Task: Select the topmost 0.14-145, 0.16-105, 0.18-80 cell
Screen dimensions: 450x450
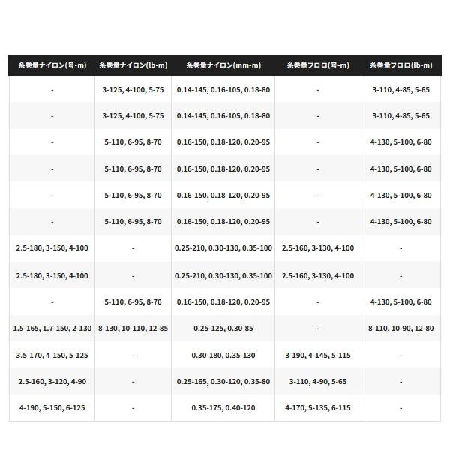Action: pos(223,90)
